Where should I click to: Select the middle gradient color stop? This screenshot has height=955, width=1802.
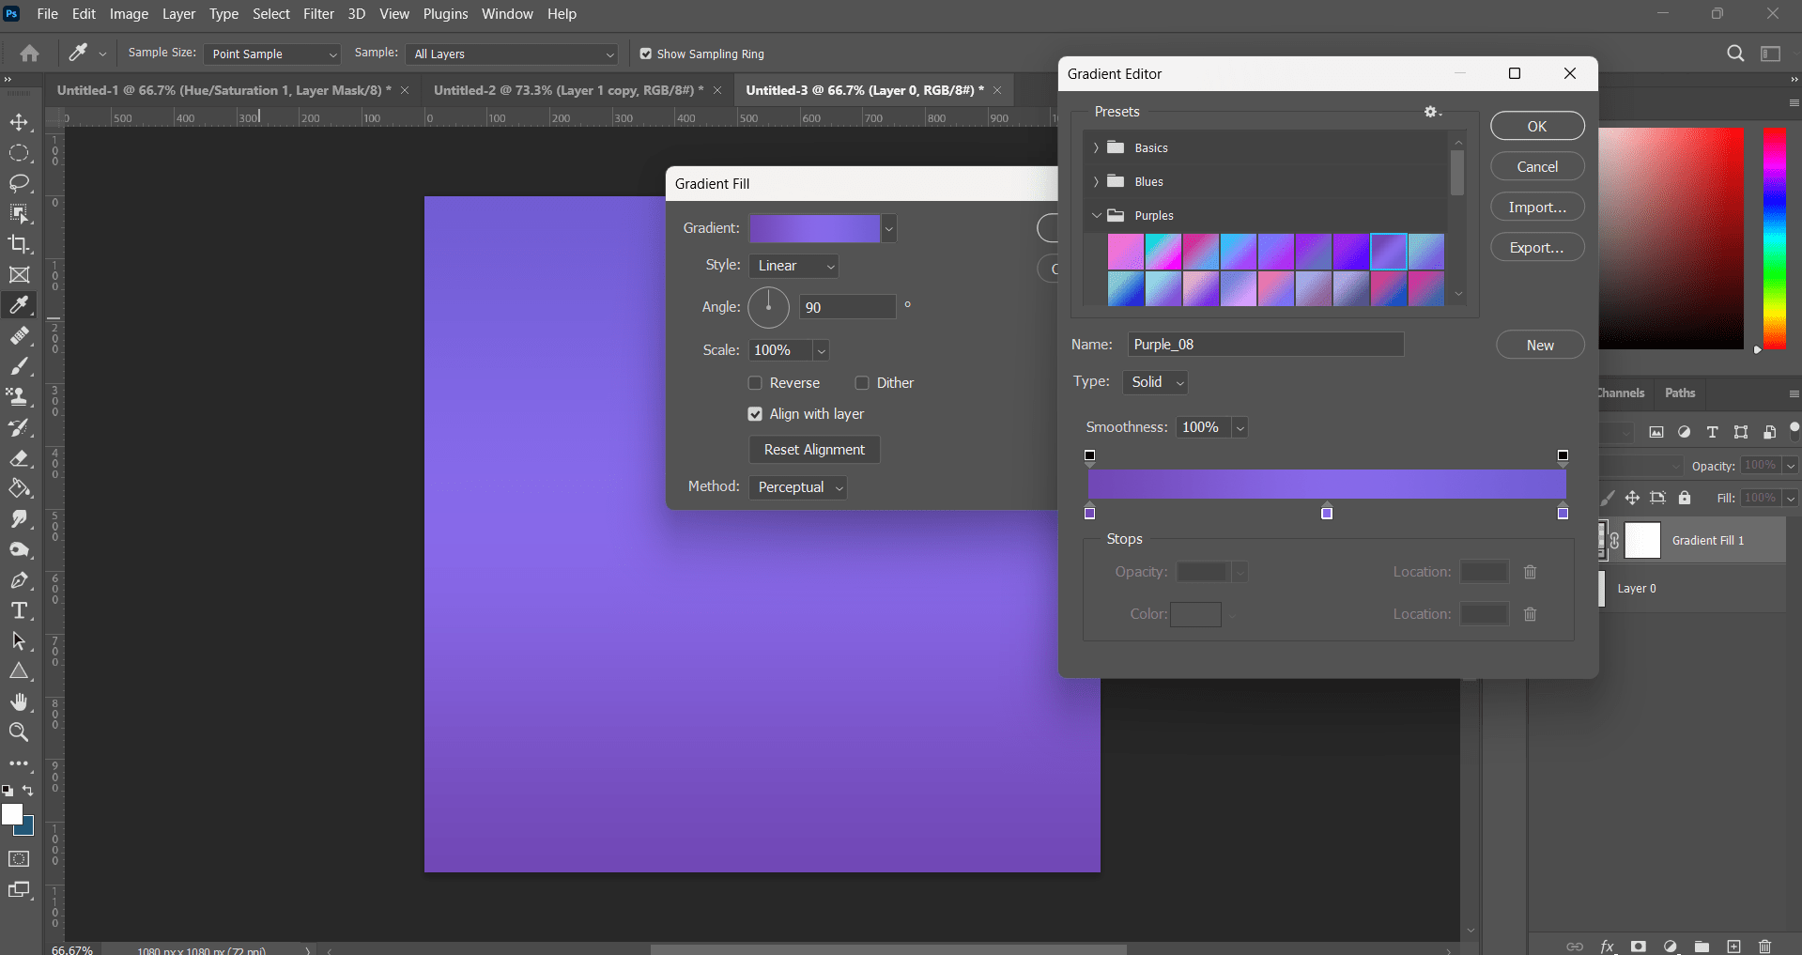point(1327,513)
